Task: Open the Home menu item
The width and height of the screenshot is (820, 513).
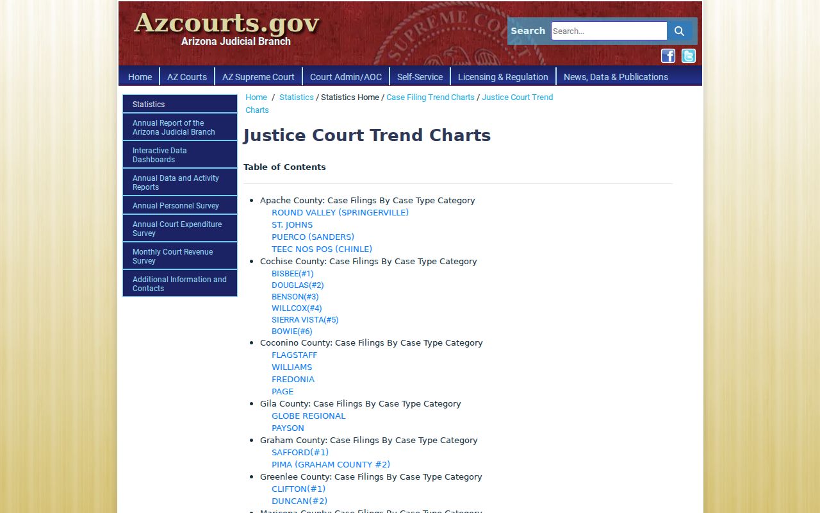Action: click(x=140, y=77)
